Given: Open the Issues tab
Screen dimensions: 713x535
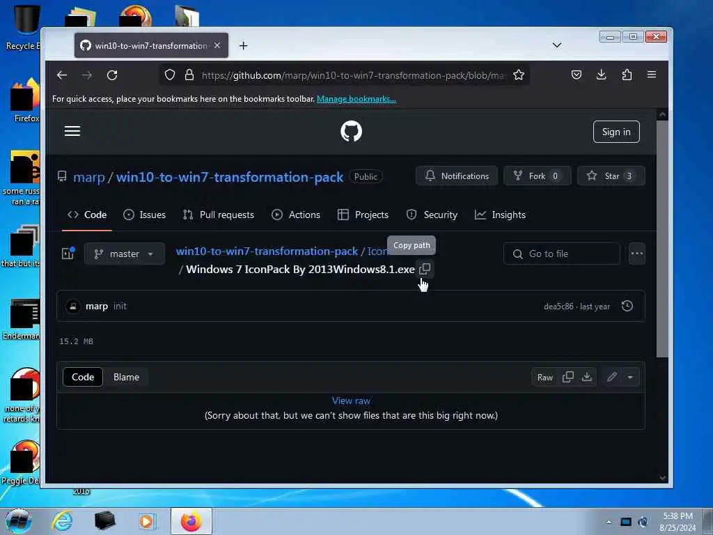Looking at the screenshot, I should click(145, 215).
